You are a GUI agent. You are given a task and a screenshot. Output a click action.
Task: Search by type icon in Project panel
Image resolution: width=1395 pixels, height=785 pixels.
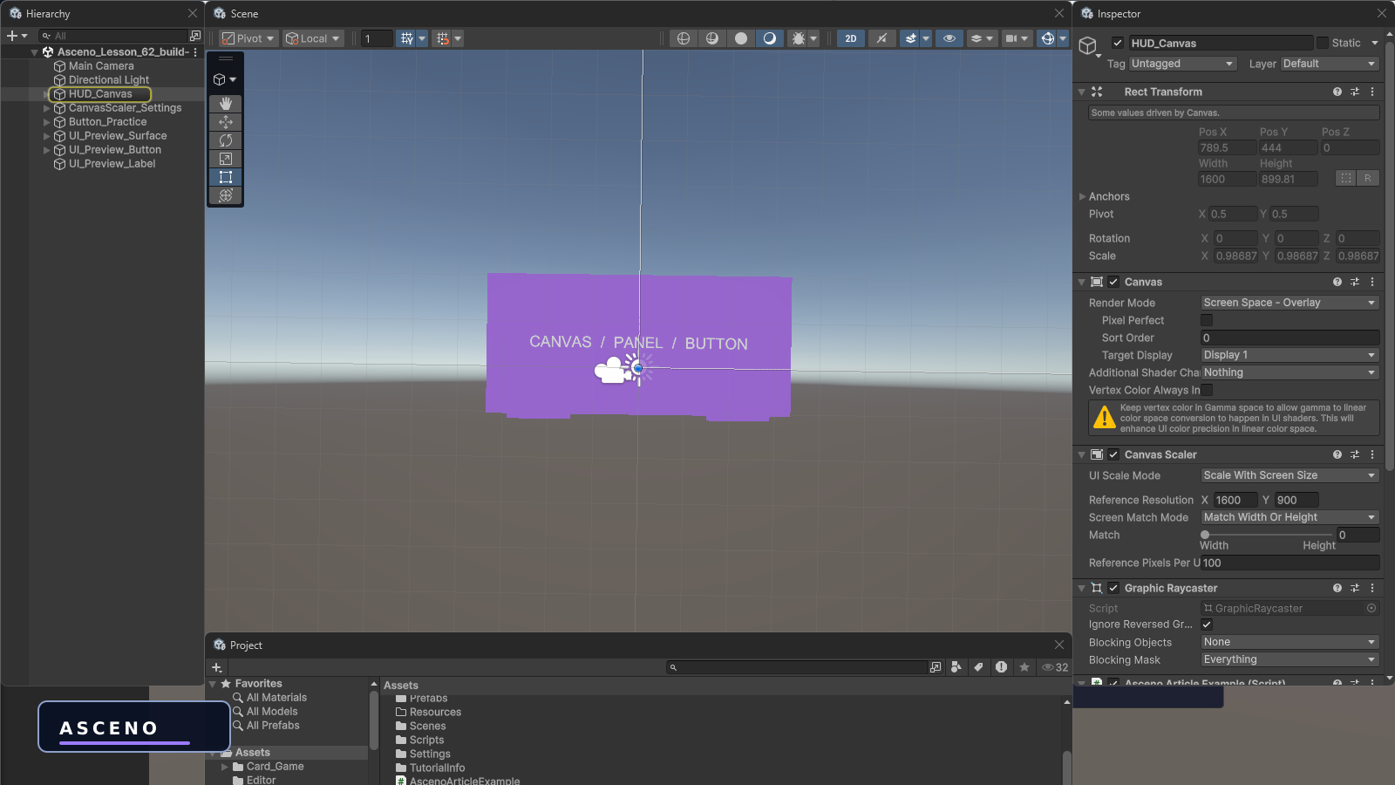[x=956, y=667]
